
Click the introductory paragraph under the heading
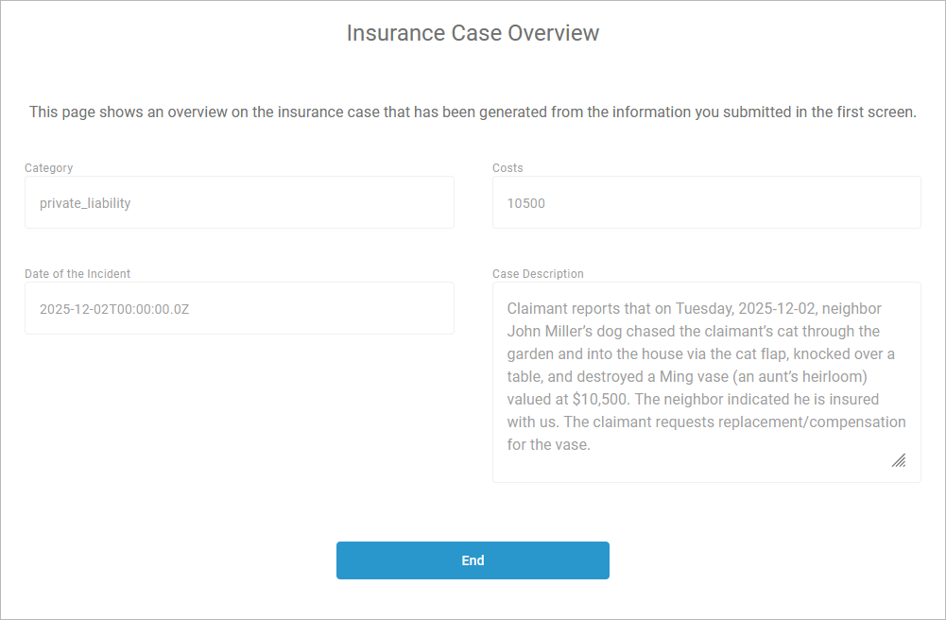pyautogui.click(x=473, y=112)
